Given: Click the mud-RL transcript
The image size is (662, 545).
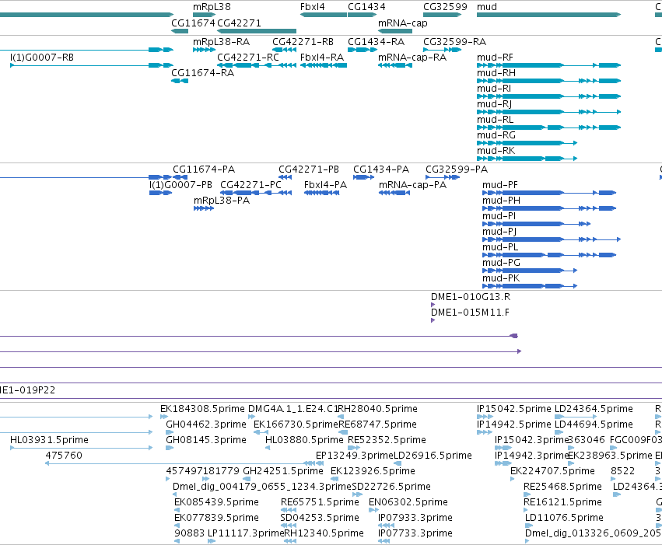Looking at the screenshot, I should tap(549, 128).
